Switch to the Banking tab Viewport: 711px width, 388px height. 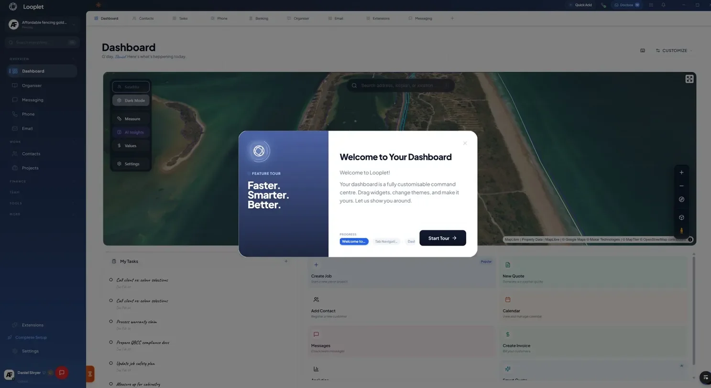(259, 18)
